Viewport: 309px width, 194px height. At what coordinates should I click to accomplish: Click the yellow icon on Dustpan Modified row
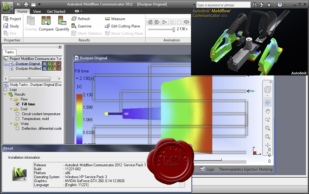pyautogui.click(x=54, y=69)
